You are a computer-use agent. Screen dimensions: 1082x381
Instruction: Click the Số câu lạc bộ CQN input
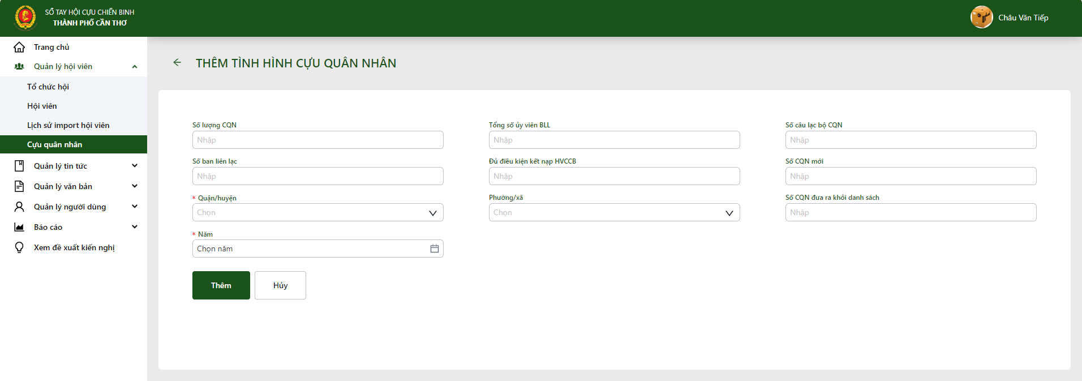point(911,140)
